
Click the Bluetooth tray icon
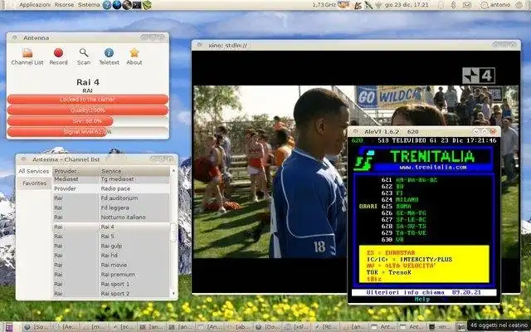pyautogui.click(x=454, y=5)
